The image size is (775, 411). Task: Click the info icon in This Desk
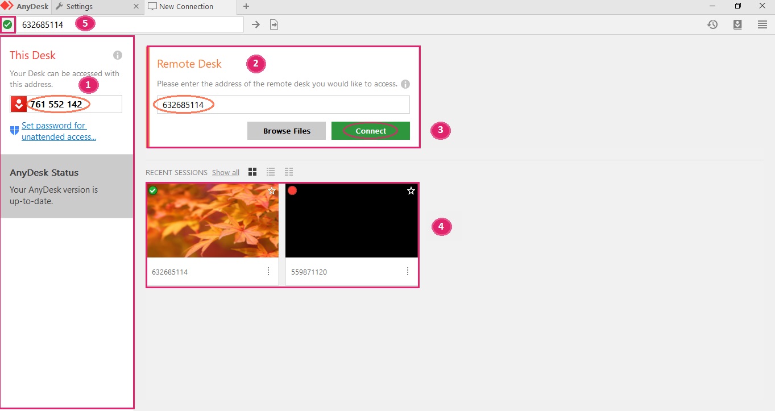pos(118,55)
